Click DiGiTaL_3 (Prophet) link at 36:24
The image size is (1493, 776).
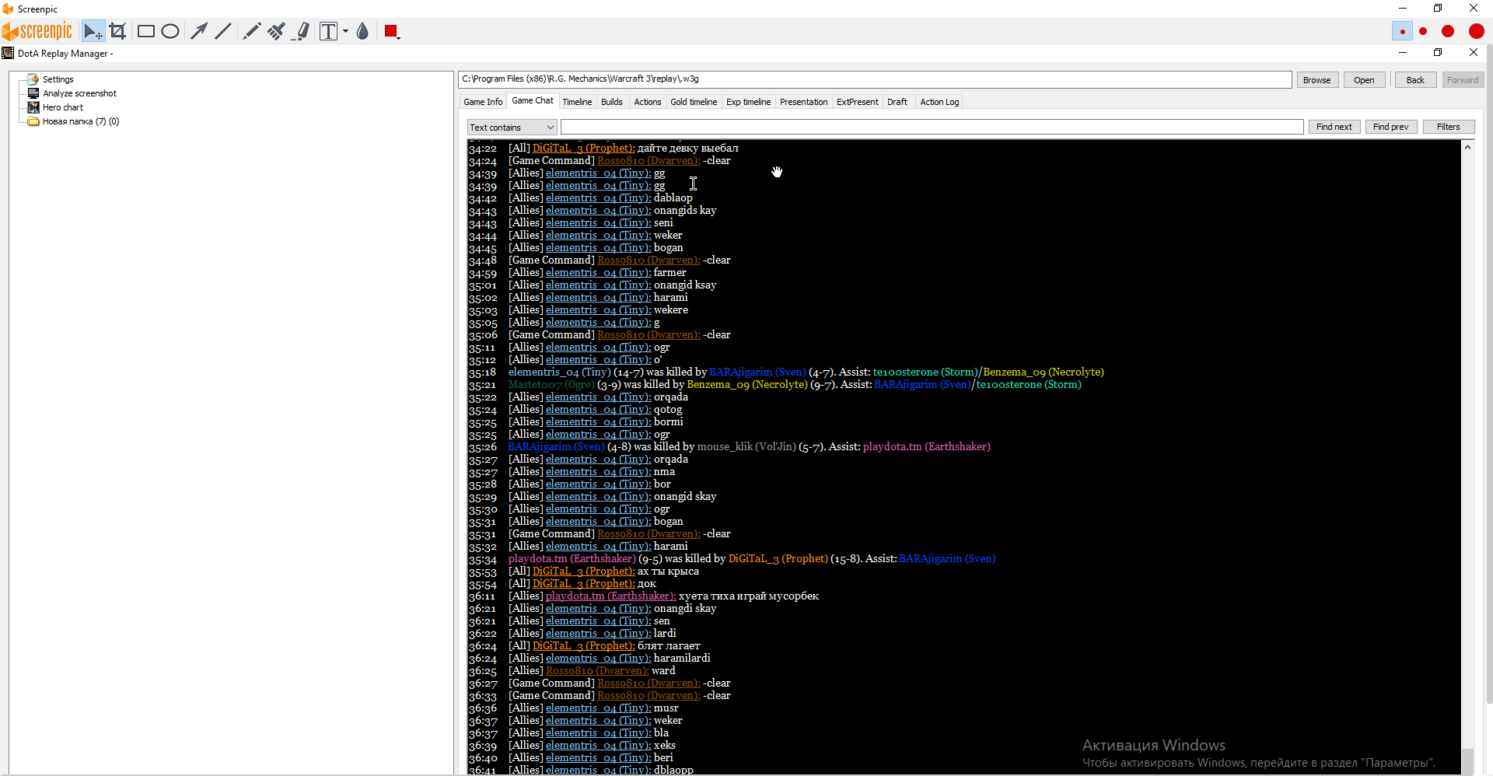click(x=583, y=645)
